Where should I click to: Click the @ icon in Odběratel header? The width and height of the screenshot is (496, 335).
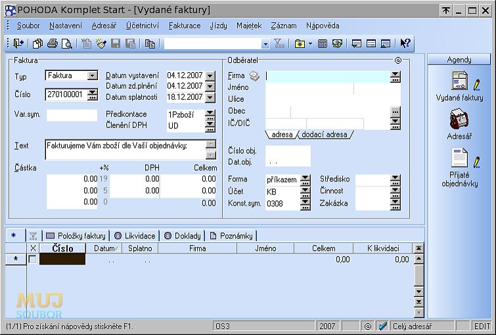(x=398, y=60)
